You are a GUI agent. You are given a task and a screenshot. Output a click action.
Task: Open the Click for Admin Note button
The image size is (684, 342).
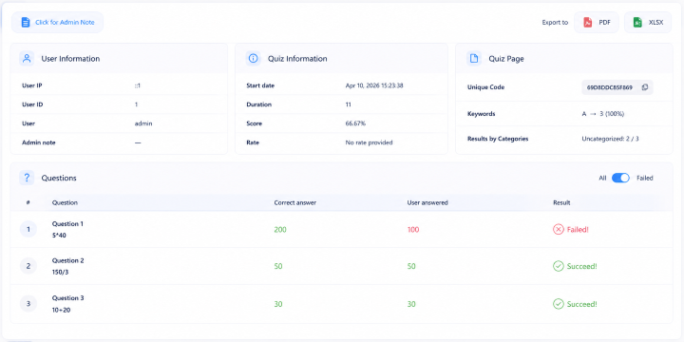[58, 22]
